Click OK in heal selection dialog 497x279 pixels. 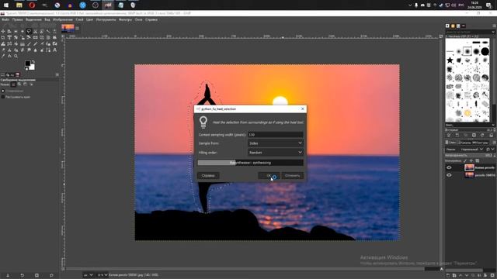[x=269, y=176]
